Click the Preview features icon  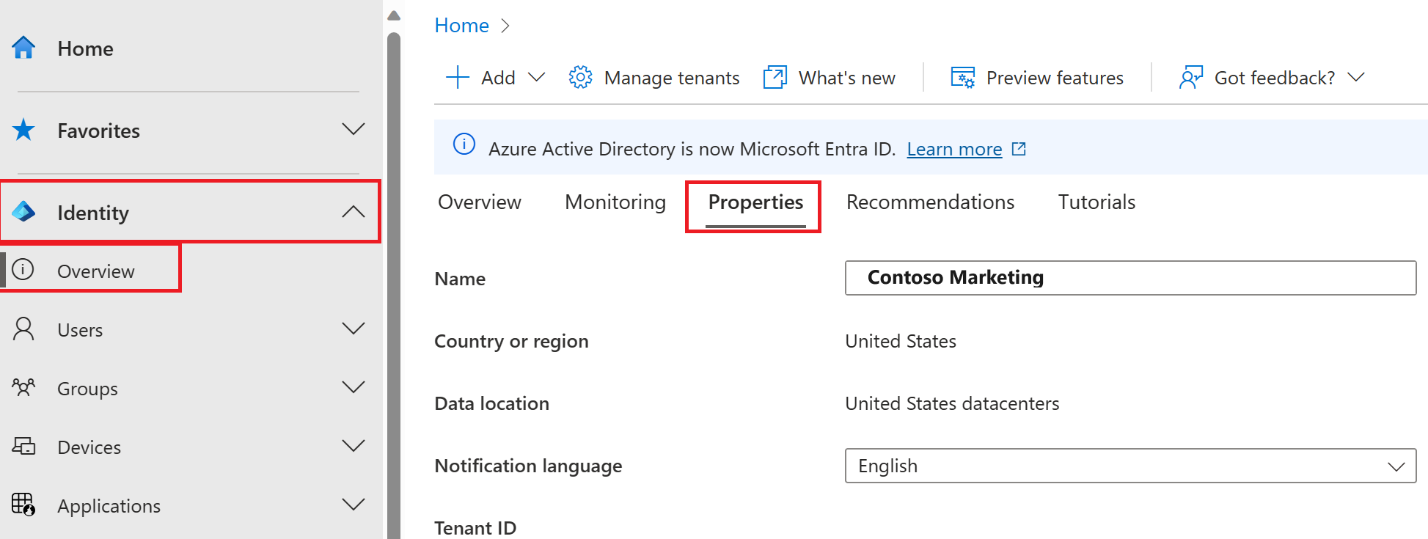(x=963, y=77)
